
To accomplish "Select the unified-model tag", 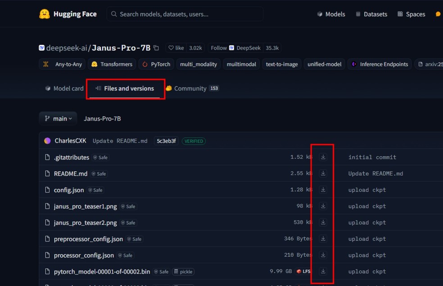I will pyautogui.click(x=324, y=64).
